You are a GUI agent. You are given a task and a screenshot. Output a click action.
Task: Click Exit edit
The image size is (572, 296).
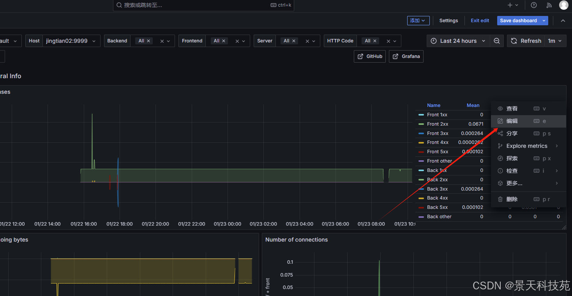pyautogui.click(x=480, y=21)
